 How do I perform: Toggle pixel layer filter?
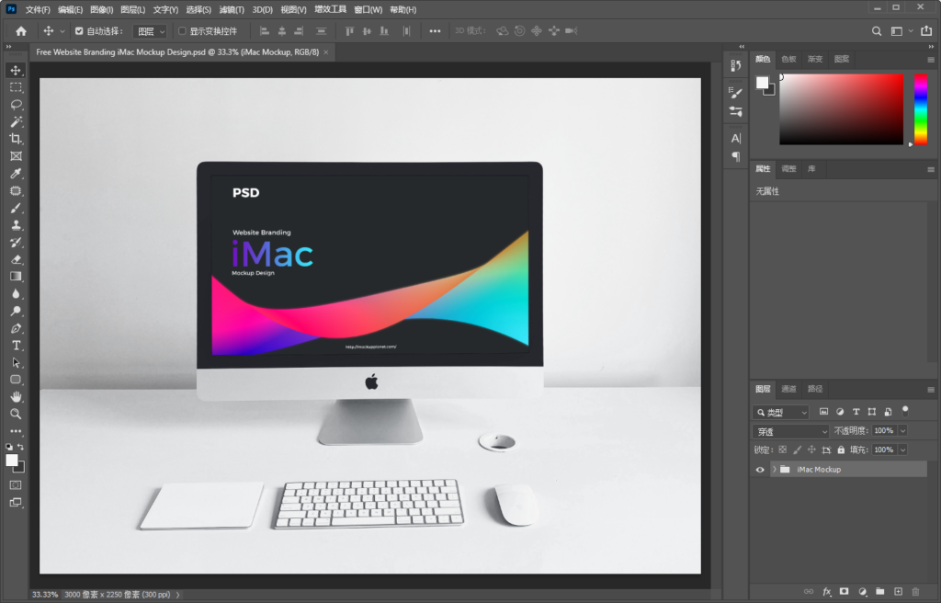point(823,412)
